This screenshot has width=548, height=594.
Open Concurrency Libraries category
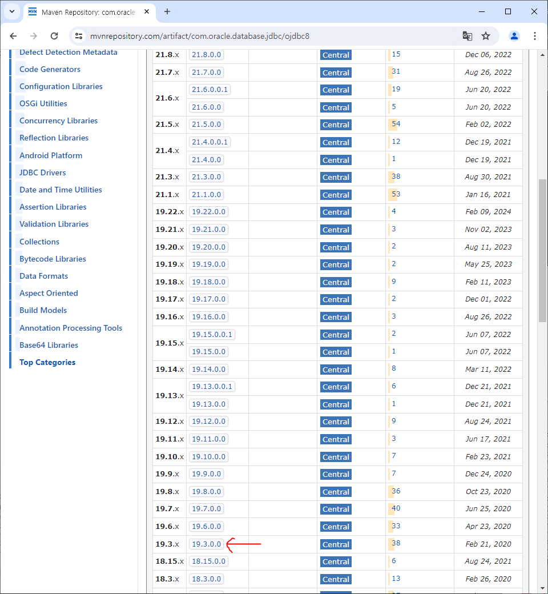(x=59, y=121)
